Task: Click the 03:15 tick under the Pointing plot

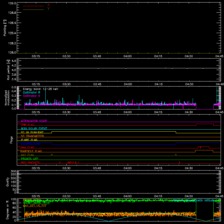Action: point(36,56)
